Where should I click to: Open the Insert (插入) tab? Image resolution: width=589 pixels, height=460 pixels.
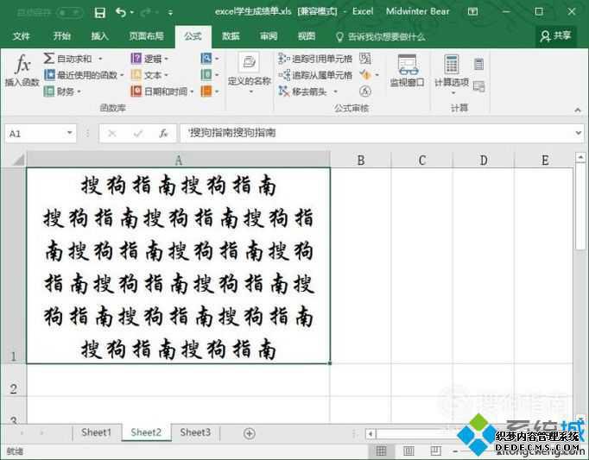click(x=99, y=36)
